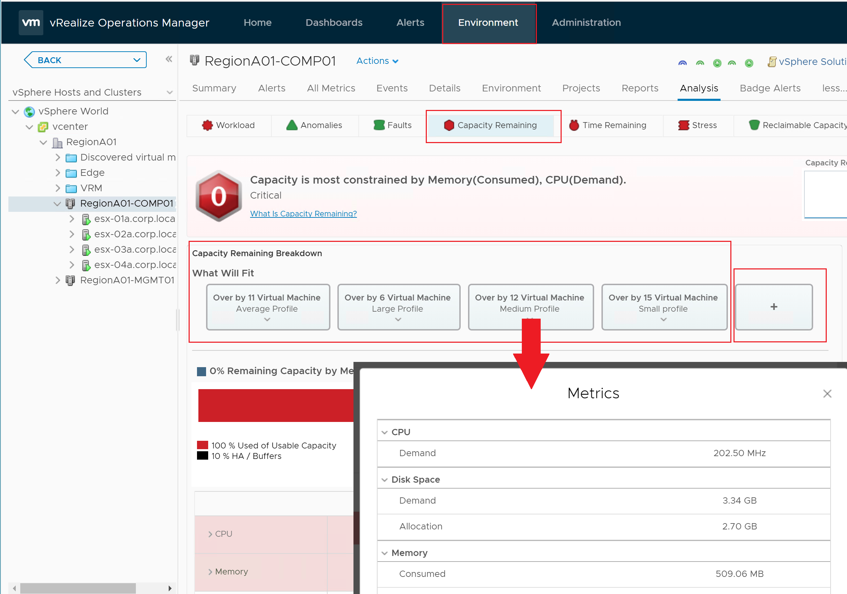
Task: Collapse the Memory section in Metrics
Action: 385,554
